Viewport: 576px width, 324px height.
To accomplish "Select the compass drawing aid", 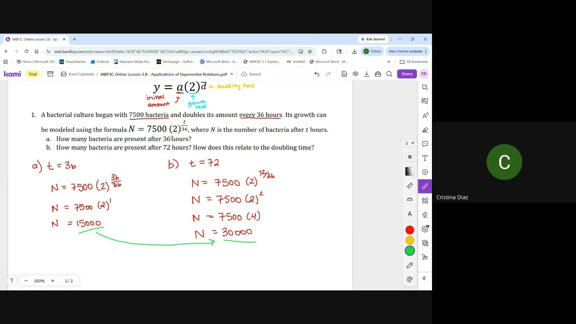I will coord(409,214).
